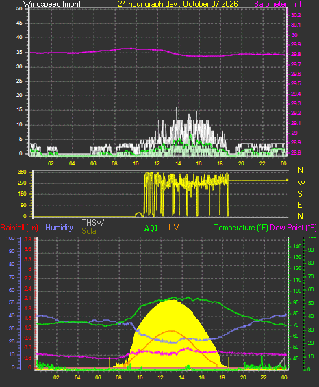Click the compass letter 'S' beside direction graph
The width and height of the screenshot is (319, 387).
pos(300,194)
